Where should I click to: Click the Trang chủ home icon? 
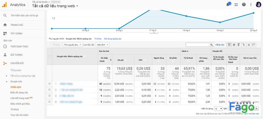coord(5,25)
